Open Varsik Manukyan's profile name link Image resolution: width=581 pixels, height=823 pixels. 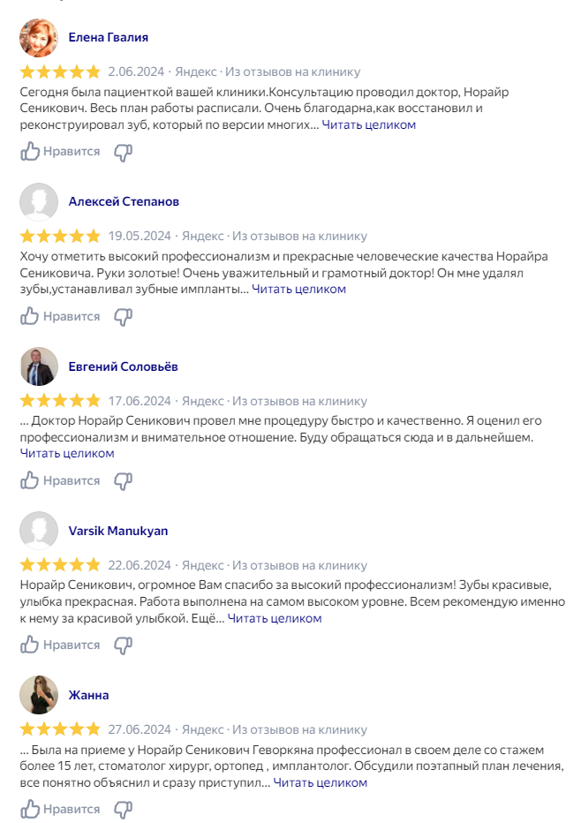click(x=117, y=531)
